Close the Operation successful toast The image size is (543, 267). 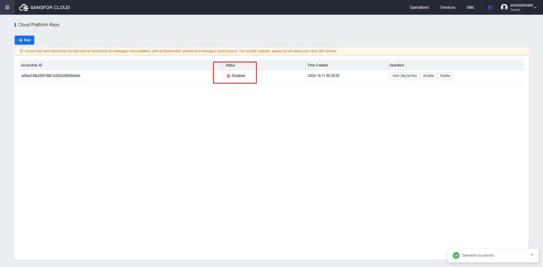click(532, 255)
